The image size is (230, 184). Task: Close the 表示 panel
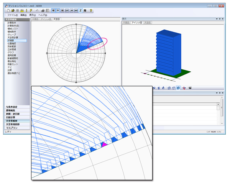223,19
